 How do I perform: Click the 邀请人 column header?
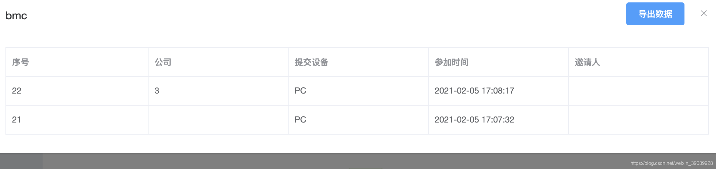click(587, 62)
